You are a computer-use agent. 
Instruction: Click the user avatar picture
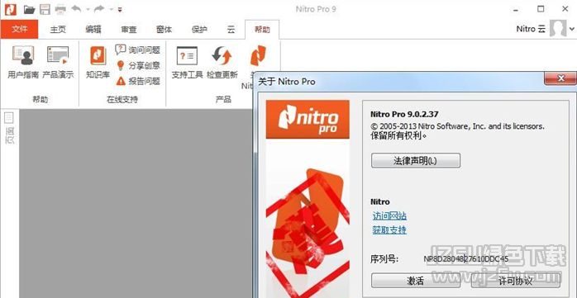click(557, 29)
